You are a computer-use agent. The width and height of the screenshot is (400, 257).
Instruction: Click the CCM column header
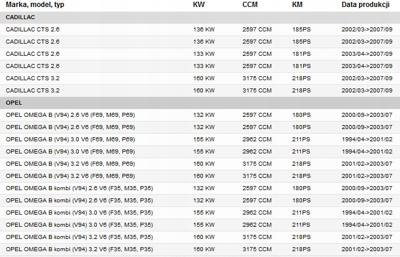click(x=250, y=5)
